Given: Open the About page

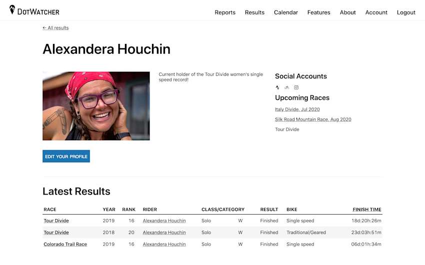Looking at the screenshot, I should [x=348, y=12].
